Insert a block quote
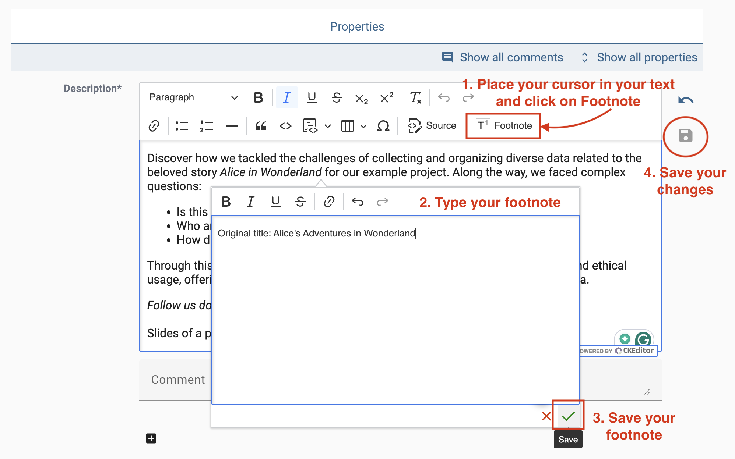The image size is (735, 459). pos(261,126)
